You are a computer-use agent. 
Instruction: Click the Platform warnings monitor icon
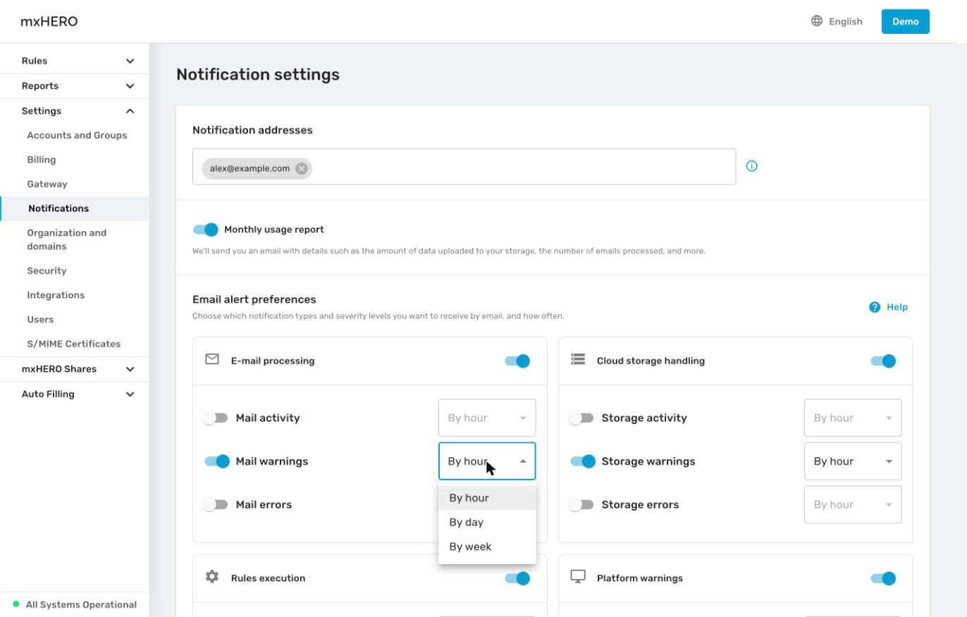[578, 577]
